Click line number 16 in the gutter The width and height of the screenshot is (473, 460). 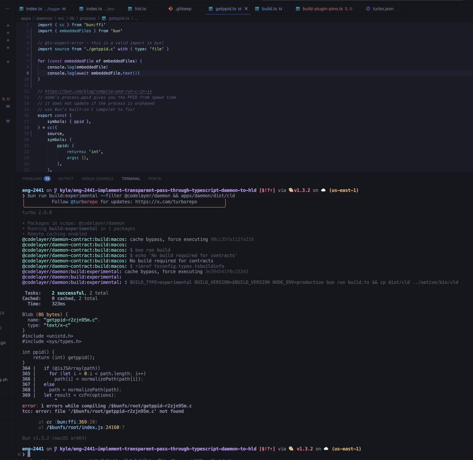point(27,115)
